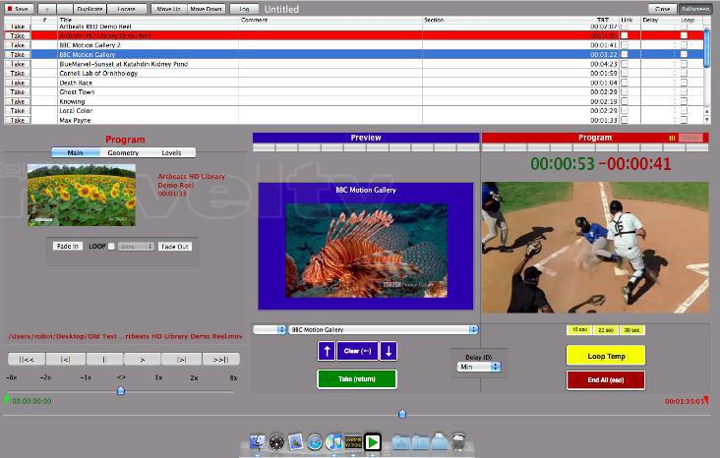Screen dimensions: 720x458
Task: Click the green Take (return) button
Action: (x=356, y=378)
